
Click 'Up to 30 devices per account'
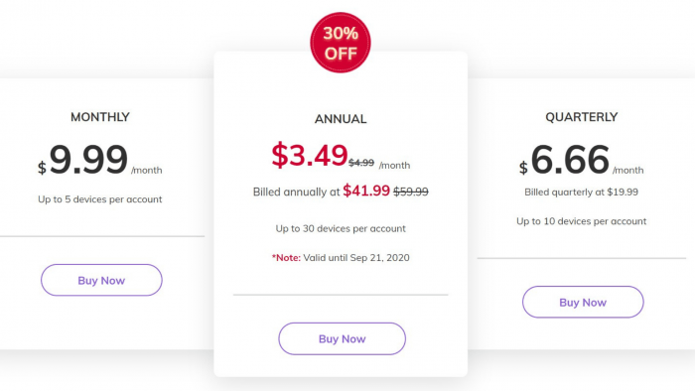pyautogui.click(x=341, y=228)
